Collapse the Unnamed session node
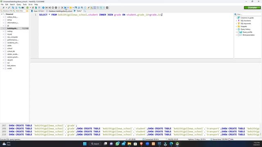The height and width of the screenshot is (147, 262). tap(2, 14)
